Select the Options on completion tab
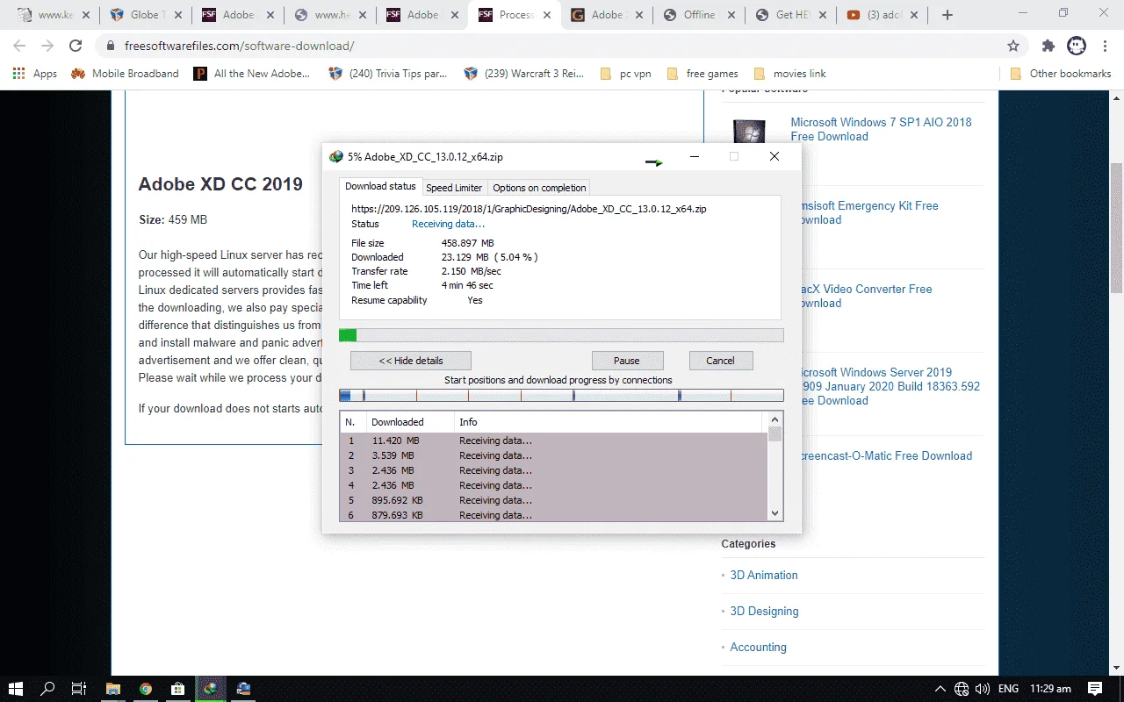Screen dimensions: 1124x702 tap(539, 188)
